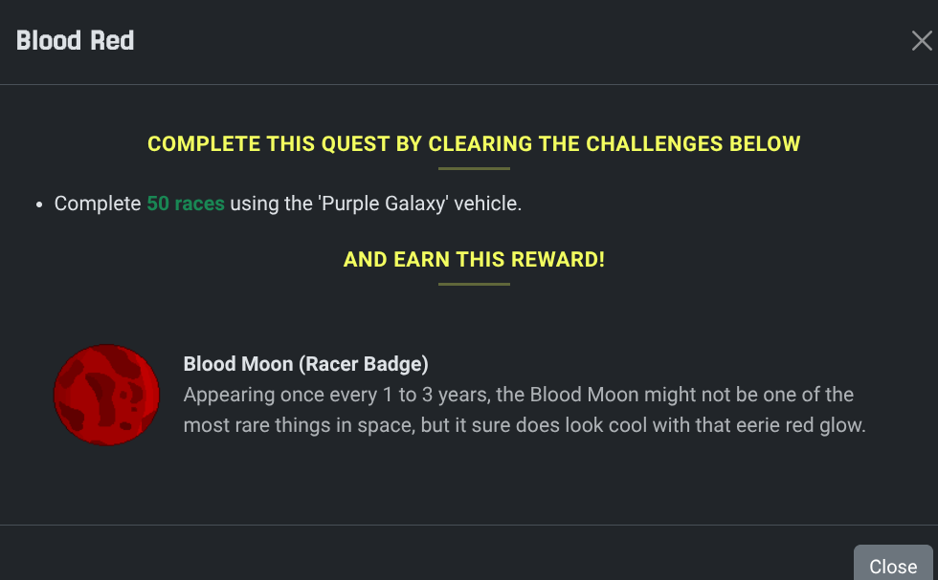
Task: Click the underline beneath the quest heading
Action: 474,169
